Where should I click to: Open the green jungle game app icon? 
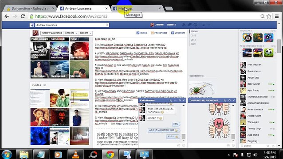258,38
